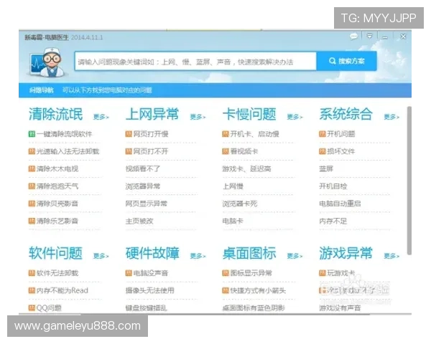Open the 游戏没有声音 solution
The image size is (431, 344).
click(x=340, y=307)
